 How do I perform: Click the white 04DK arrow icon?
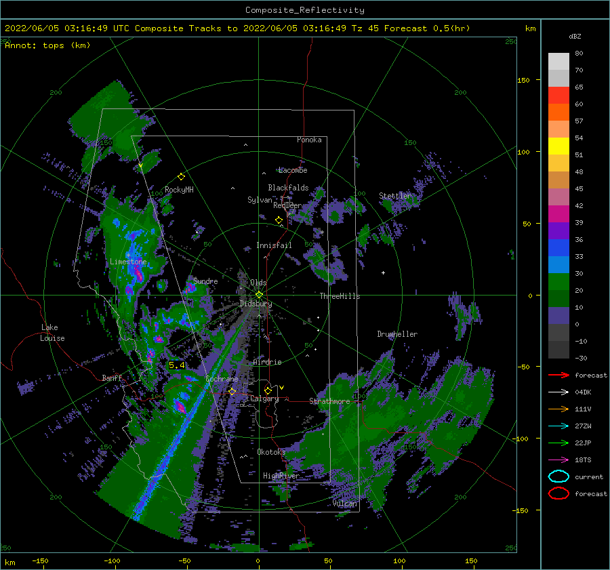coord(558,392)
